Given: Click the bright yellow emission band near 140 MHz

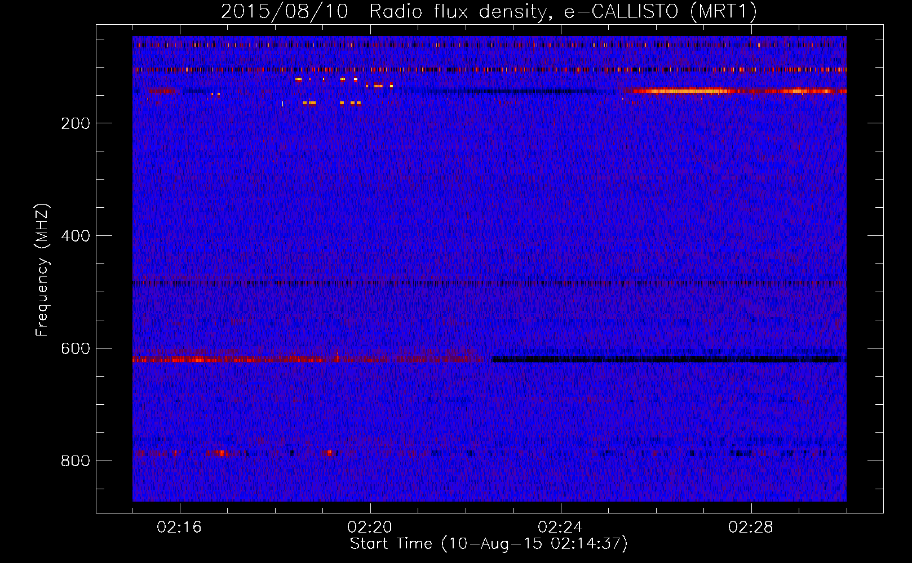Looking at the screenshot, I should coord(734,91).
